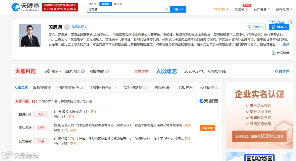296x161 pixels.
Task: Expand the VIP会员 dropdown
Action: (221, 9)
